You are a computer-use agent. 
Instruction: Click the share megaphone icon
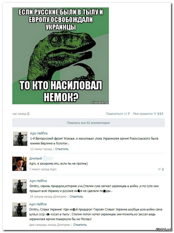point(125,114)
